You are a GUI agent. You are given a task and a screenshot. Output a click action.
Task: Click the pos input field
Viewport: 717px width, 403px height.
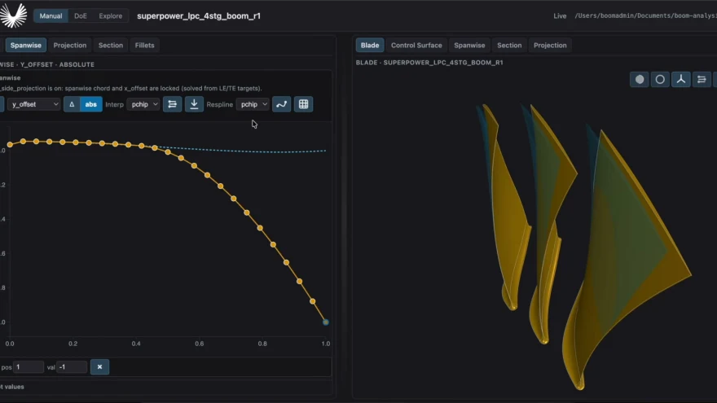pos(29,367)
